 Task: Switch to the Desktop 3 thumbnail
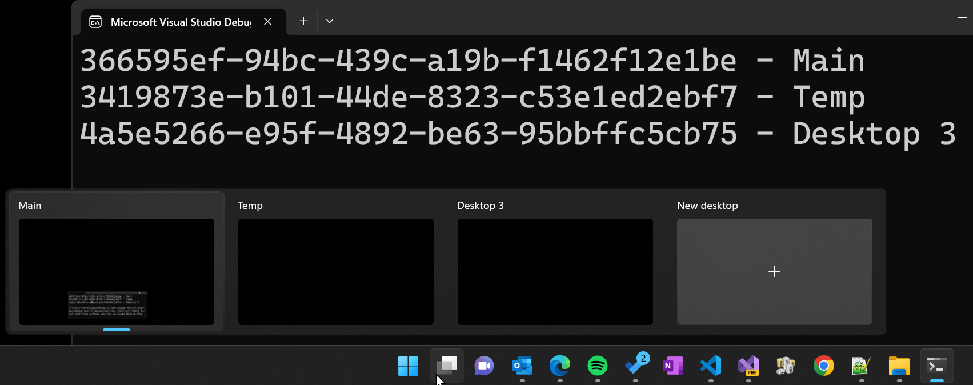(555, 271)
